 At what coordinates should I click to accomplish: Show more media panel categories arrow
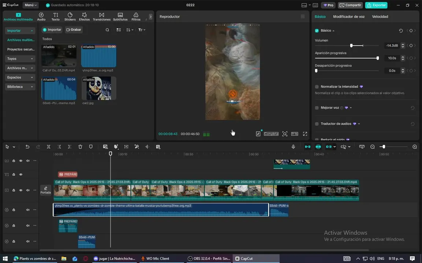point(151,17)
